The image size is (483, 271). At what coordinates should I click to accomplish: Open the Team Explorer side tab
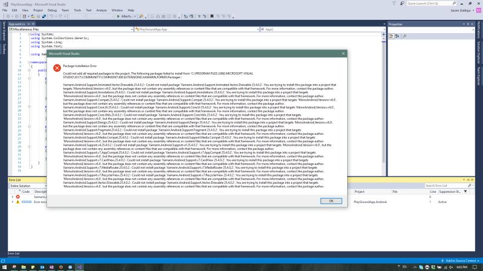[479, 76]
